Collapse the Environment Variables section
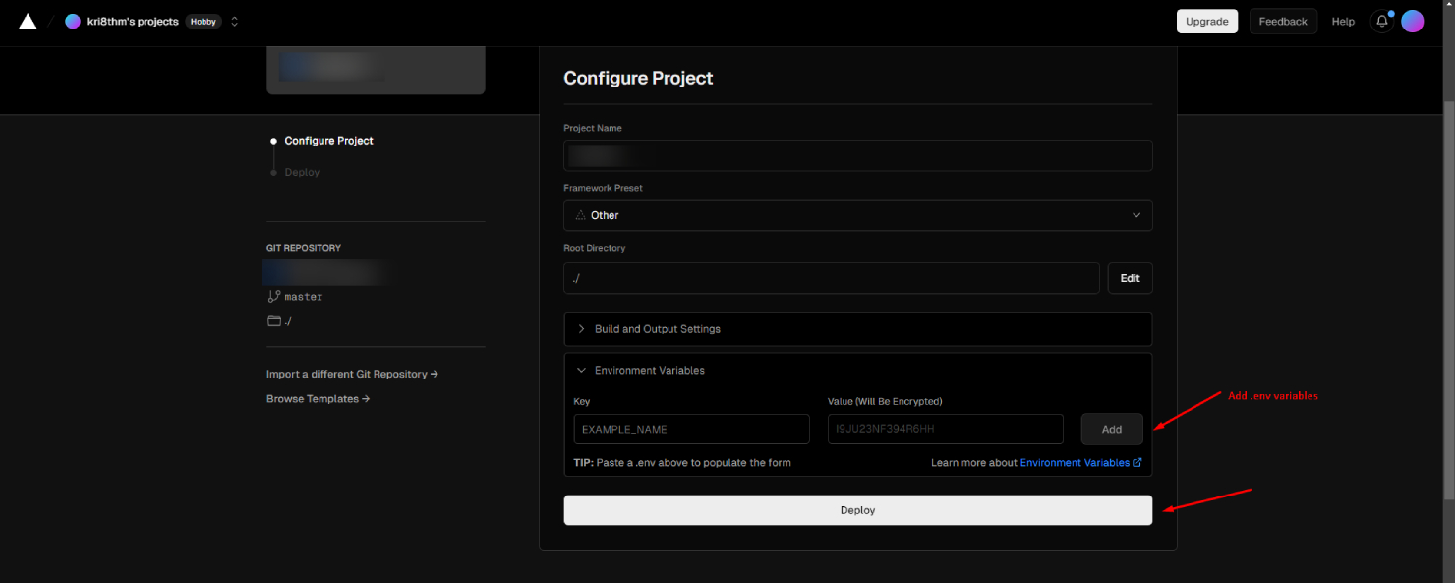 (649, 371)
